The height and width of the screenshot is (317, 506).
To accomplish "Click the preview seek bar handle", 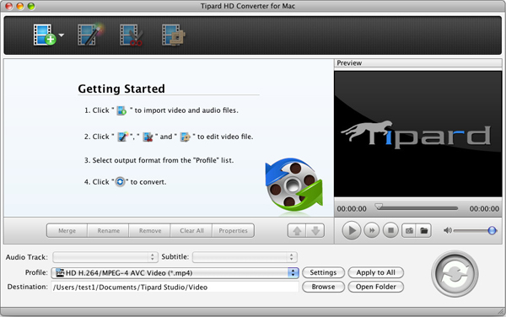I will coord(379,207).
